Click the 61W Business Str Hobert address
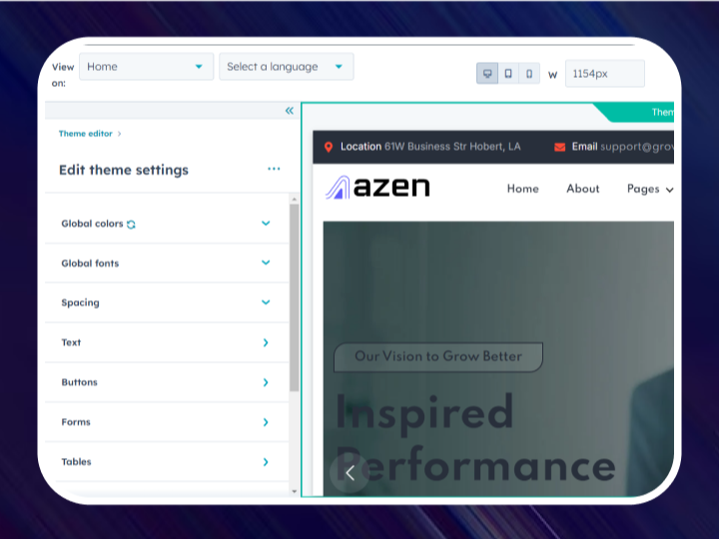 point(452,147)
